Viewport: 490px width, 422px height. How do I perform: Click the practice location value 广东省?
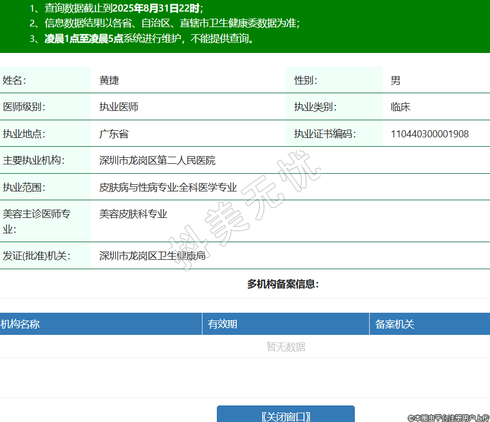point(114,134)
